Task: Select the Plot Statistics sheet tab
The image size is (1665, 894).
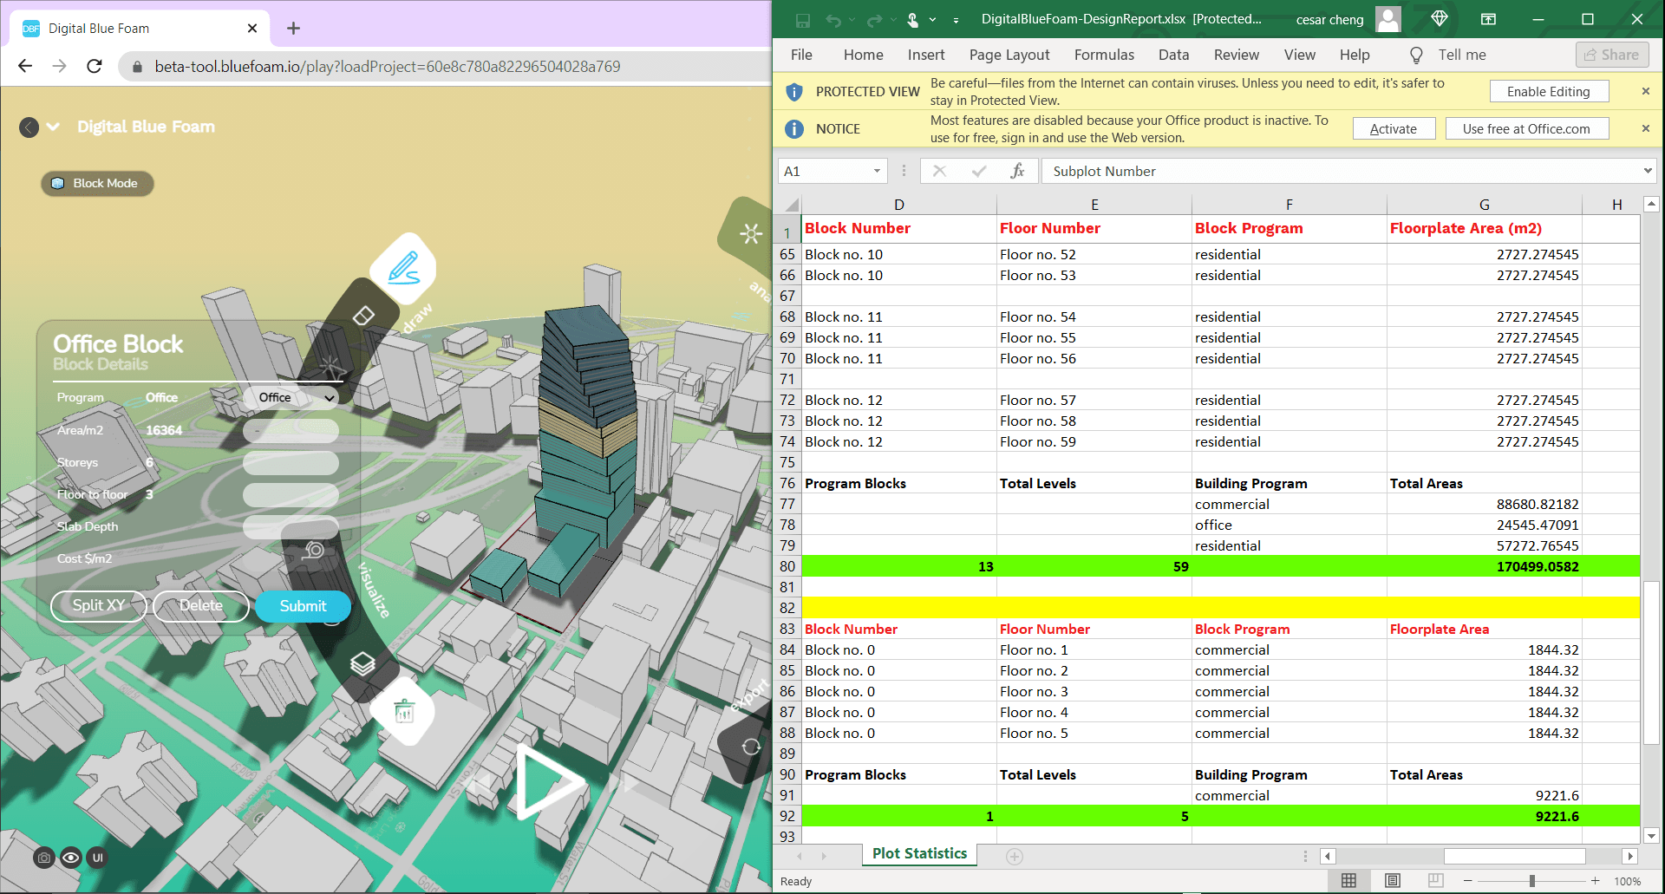Action: coord(919,854)
